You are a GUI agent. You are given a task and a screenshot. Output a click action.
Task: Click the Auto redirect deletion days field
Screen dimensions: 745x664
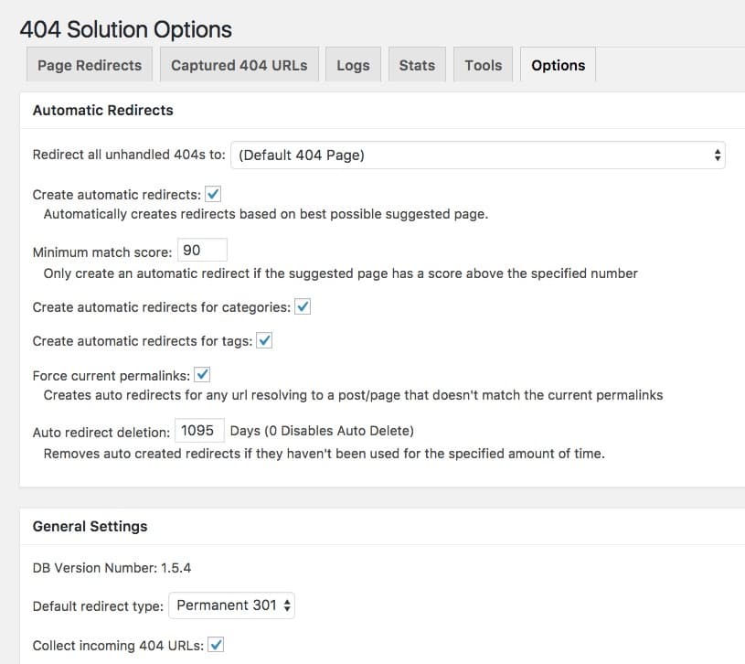198,431
